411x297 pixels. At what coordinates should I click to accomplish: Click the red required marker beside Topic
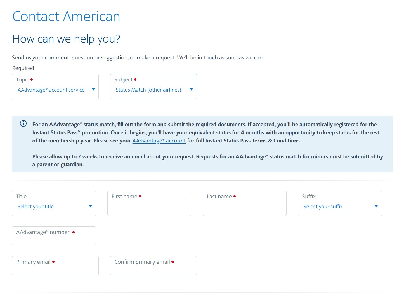point(32,79)
